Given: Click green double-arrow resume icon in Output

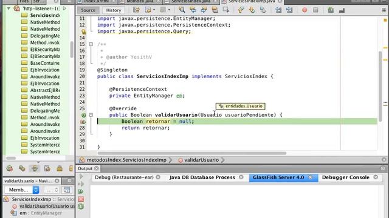Looking at the screenshot, I should [81, 191].
